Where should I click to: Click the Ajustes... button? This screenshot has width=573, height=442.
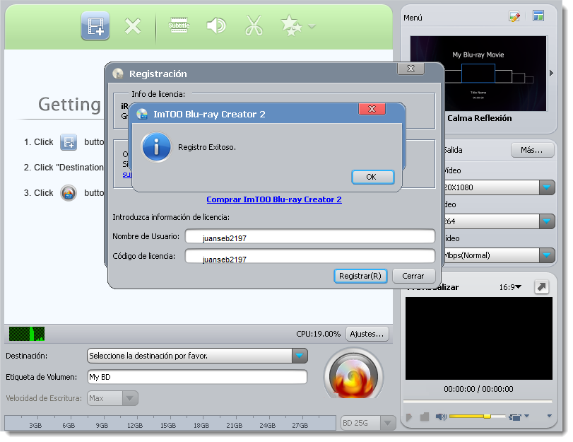(x=367, y=334)
